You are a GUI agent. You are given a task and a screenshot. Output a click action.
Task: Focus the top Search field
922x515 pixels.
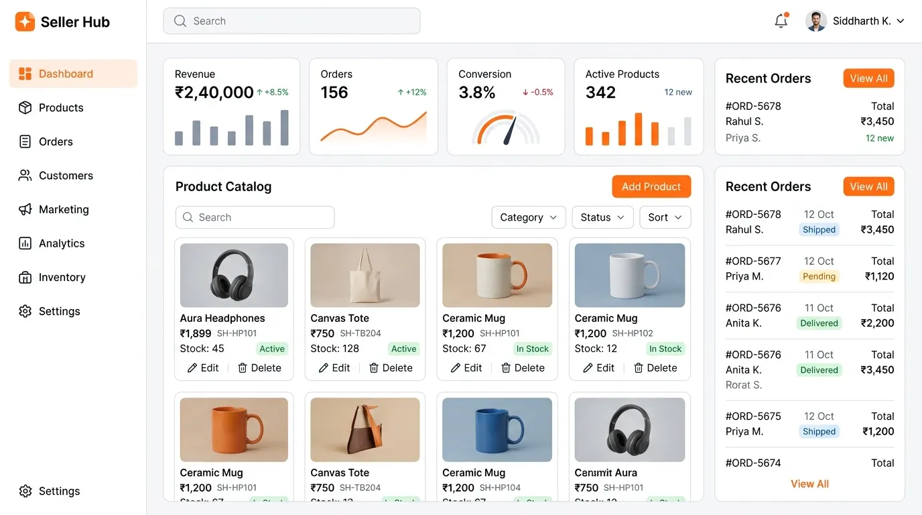tap(291, 21)
